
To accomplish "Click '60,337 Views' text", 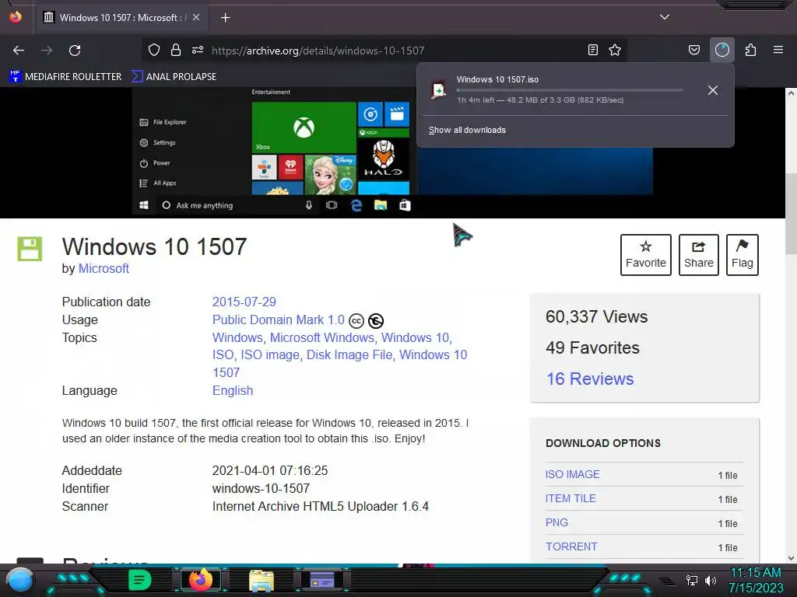I will click(596, 317).
